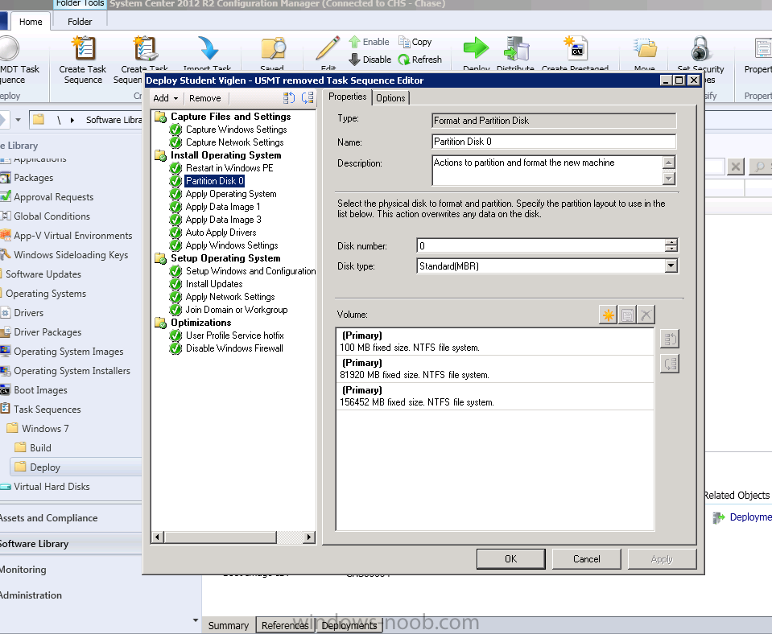Click volume properties icon
Image resolution: width=772 pixels, height=634 pixels.
[x=627, y=315]
